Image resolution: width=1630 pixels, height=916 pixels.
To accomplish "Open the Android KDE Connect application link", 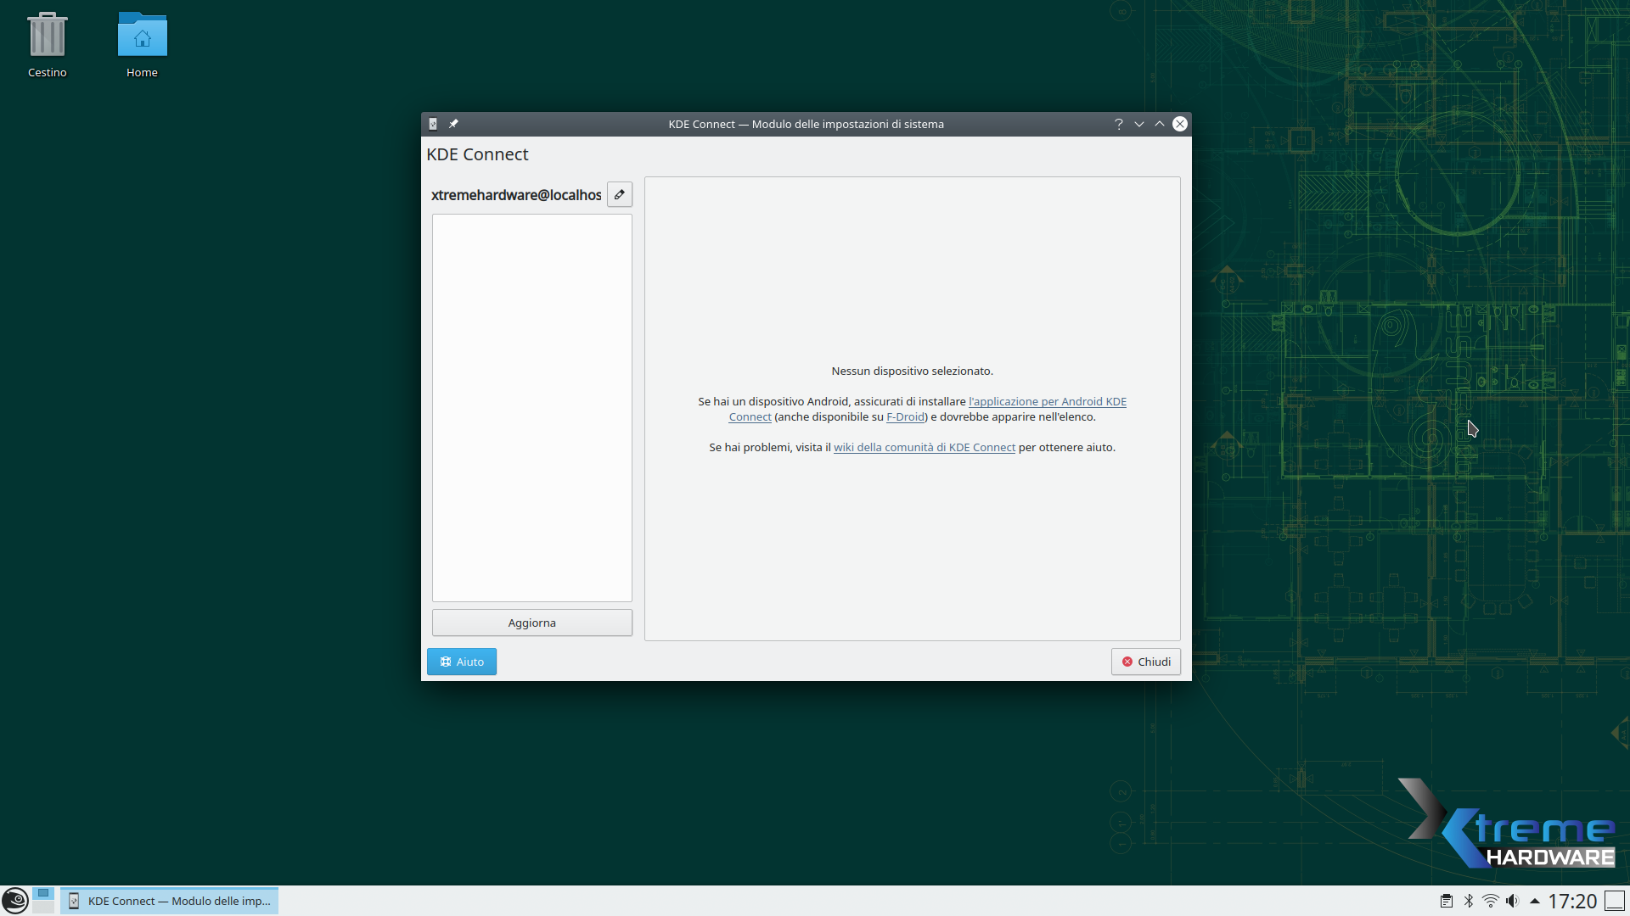I will 1047,401.
